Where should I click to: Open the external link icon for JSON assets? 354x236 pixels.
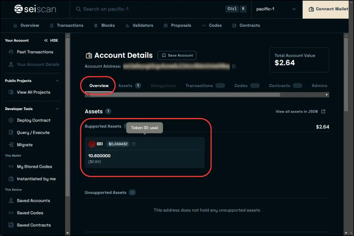tap(323, 112)
